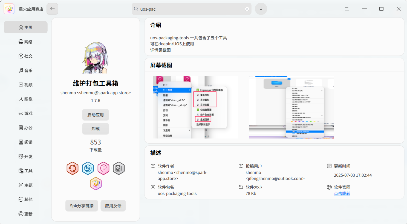Copy the Spk分享链接 share link

pyautogui.click(x=82, y=206)
